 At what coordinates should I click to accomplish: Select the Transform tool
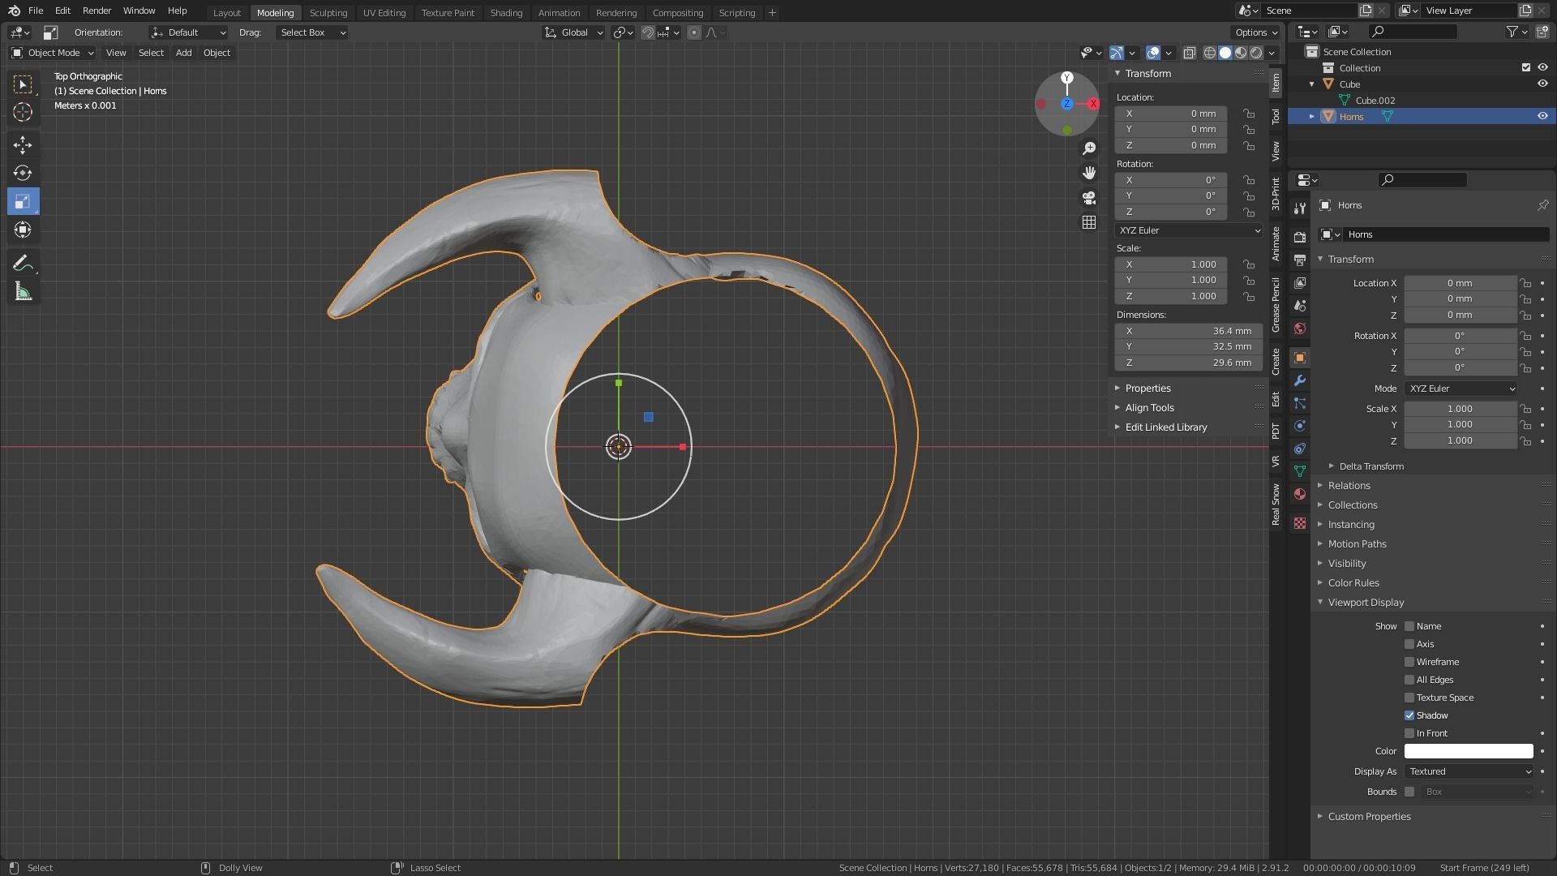(23, 230)
